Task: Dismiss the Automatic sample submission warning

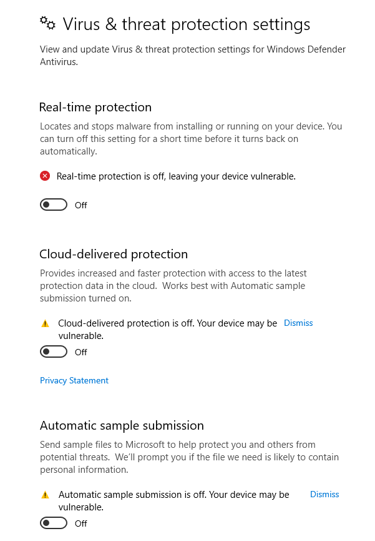Action: point(324,494)
